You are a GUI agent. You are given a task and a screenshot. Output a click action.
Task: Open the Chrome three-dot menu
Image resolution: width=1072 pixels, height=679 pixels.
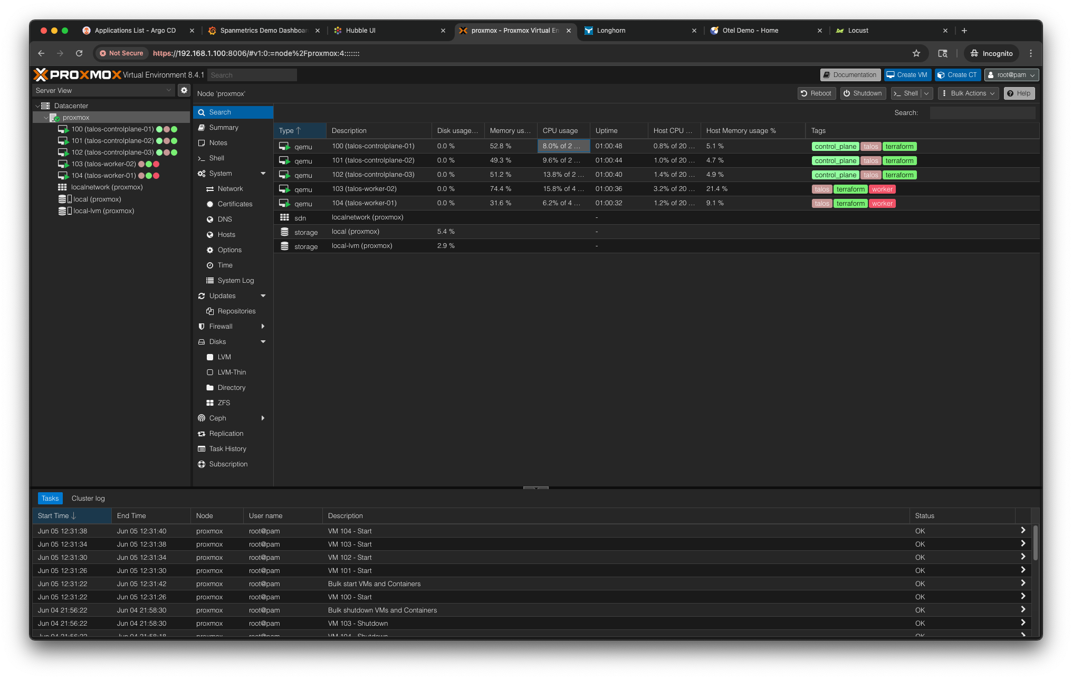[1031, 53]
